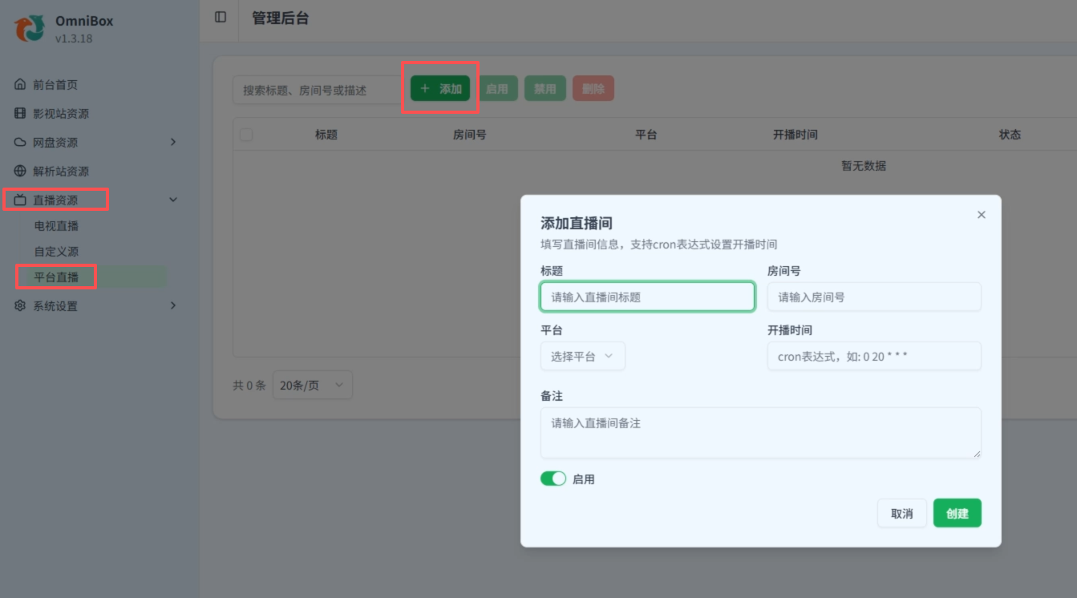Expand the 网盘资源 submenu chevron
Image resolution: width=1077 pixels, height=598 pixels.
pyautogui.click(x=173, y=143)
